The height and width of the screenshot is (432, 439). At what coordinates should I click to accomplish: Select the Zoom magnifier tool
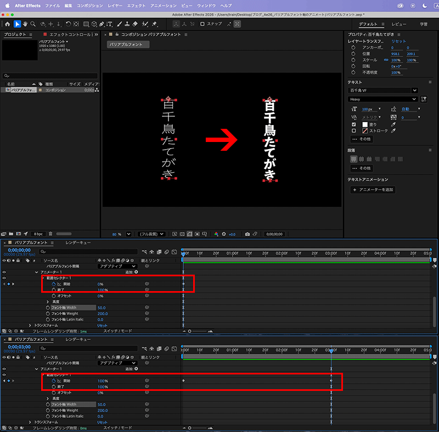[33, 24]
